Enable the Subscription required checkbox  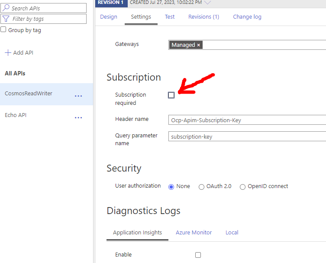(x=171, y=95)
